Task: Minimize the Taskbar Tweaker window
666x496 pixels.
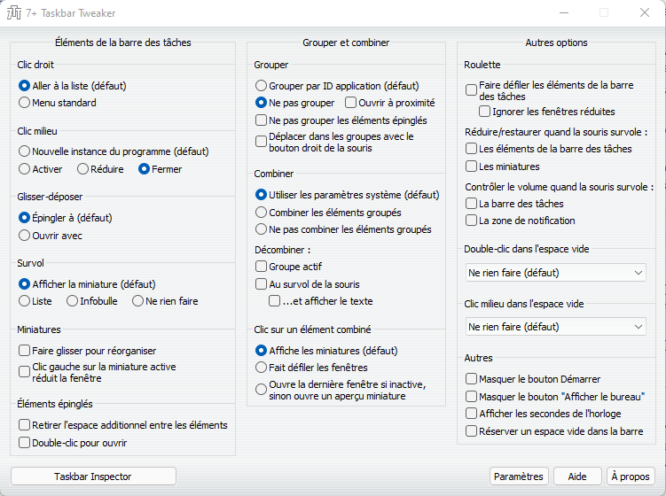Action: tap(563, 13)
